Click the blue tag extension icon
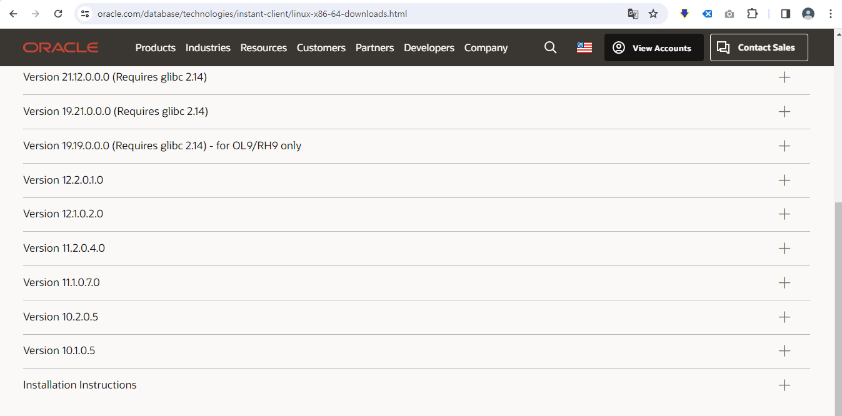This screenshot has height=416, width=842. (707, 14)
